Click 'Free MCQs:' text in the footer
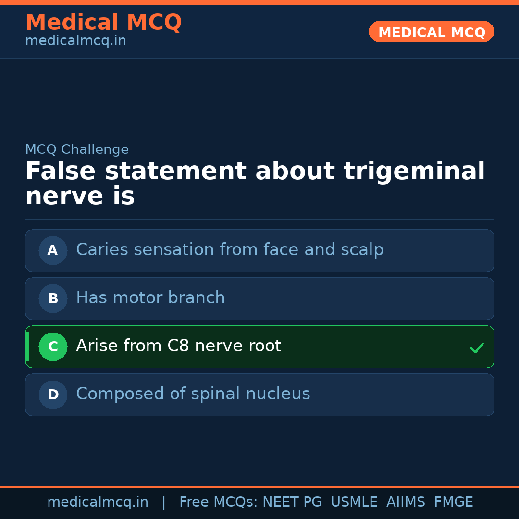Viewport: 519px width, 519px height. (219, 502)
